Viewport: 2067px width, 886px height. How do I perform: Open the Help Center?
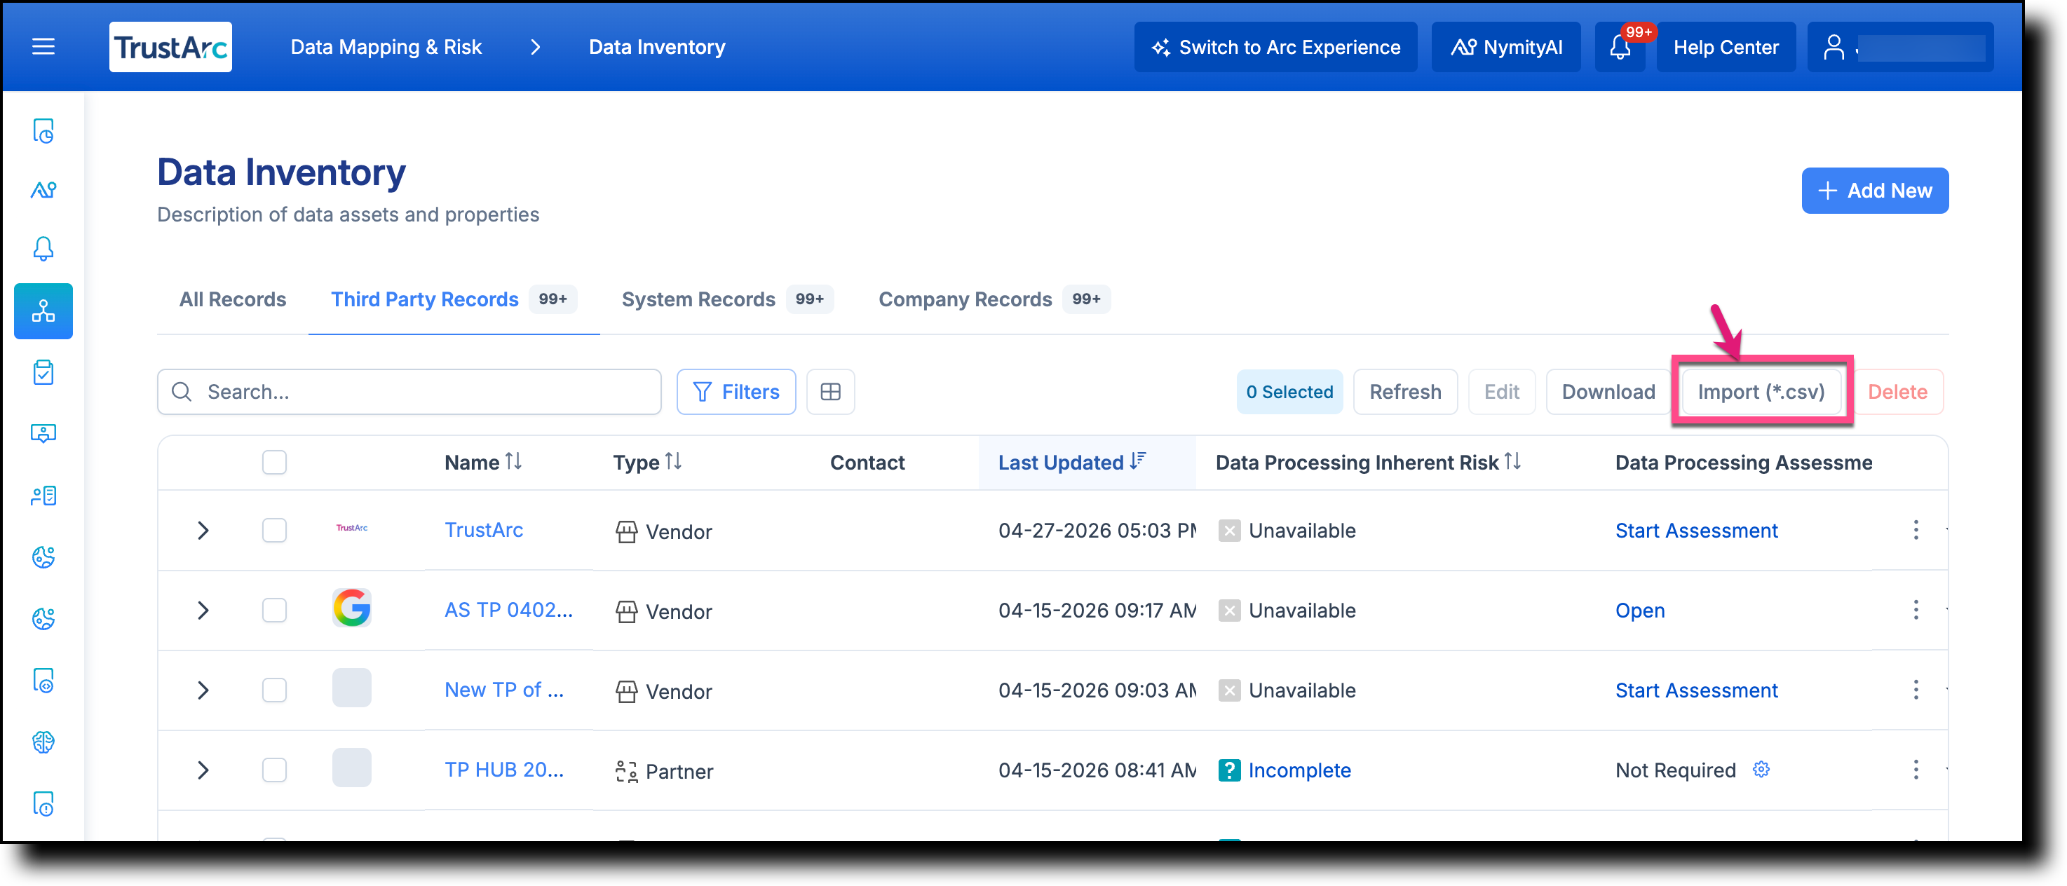1726,48
